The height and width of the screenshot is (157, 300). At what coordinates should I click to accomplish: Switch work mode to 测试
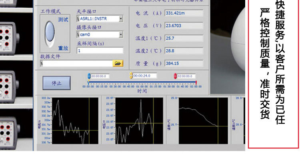click(63, 20)
